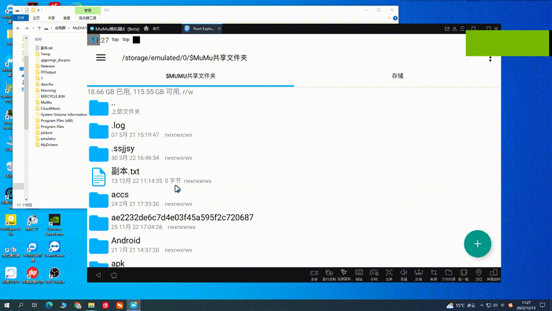The height and width of the screenshot is (311, 552).
Task: Expand the File Explorer ribbon chevron
Action: 389,18
